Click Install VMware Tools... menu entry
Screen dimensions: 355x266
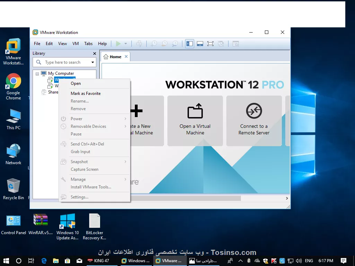coord(94,187)
